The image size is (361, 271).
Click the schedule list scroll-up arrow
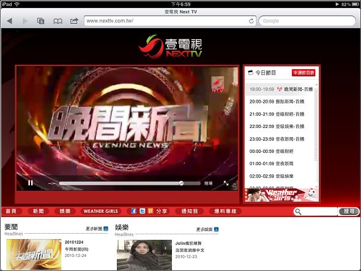[x=316, y=85]
